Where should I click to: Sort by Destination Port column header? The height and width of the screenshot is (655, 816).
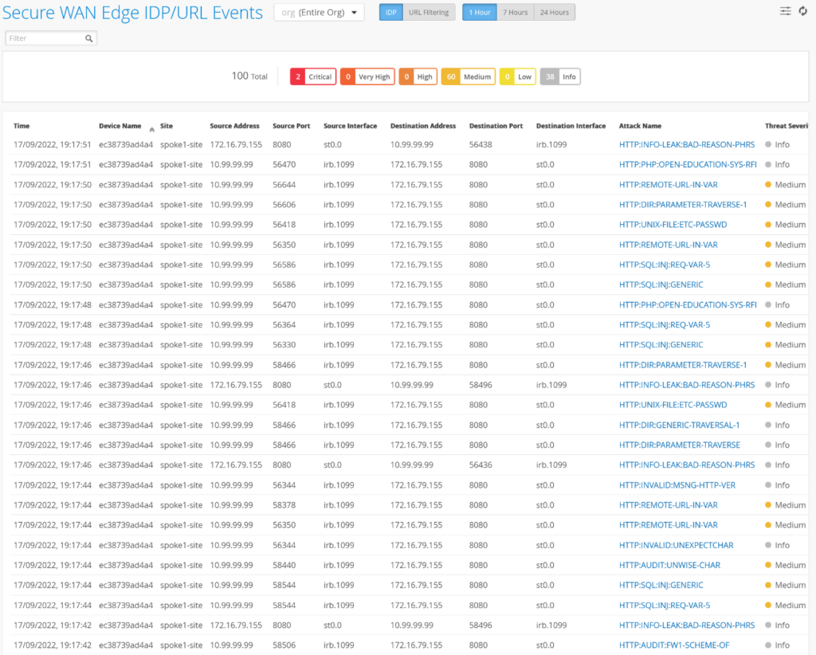(496, 126)
